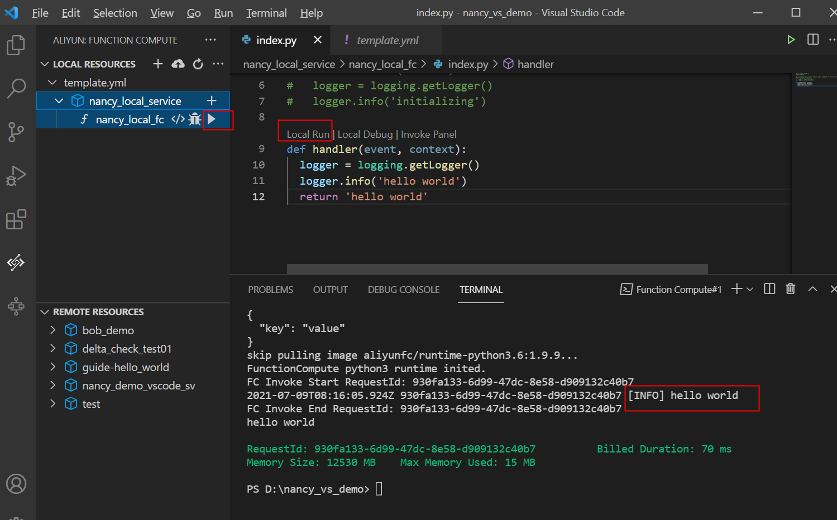Image resolution: width=837 pixels, height=520 pixels.
Task: Click the PowerShell terminal prompt line
Action: point(314,489)
